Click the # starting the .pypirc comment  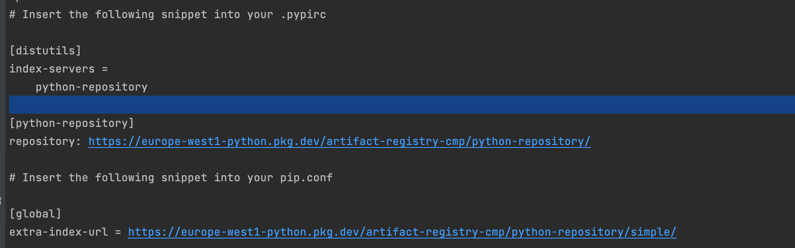[12, 14]
